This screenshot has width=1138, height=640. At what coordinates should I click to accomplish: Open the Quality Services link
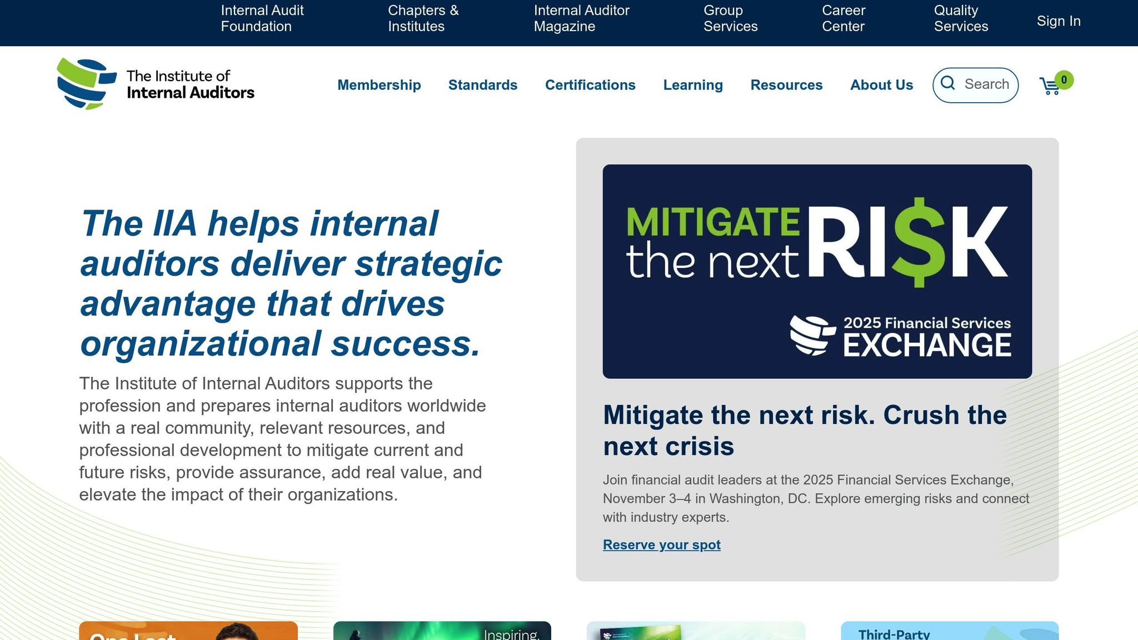click(961, 18)
